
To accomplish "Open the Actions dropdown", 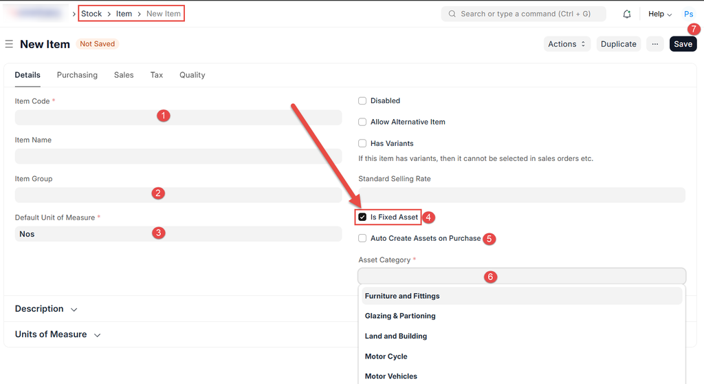I will tap(567, 44).
